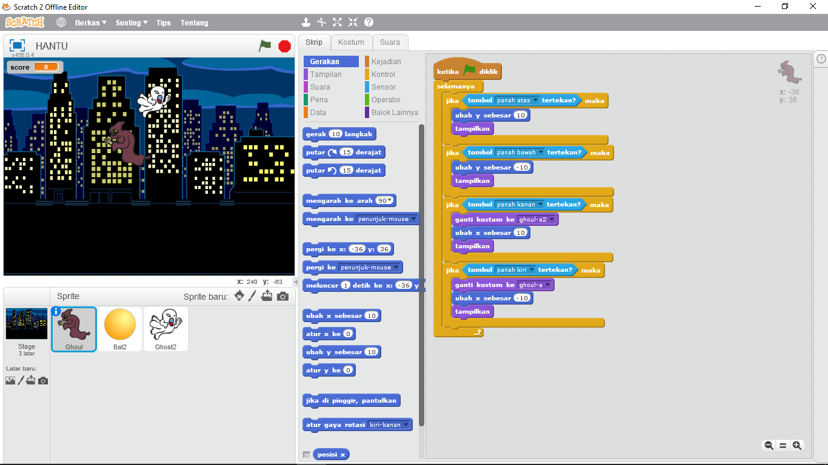Zoom in on the scripts area
This screenshot has height=465, width=828.
[x=796, y=445]
